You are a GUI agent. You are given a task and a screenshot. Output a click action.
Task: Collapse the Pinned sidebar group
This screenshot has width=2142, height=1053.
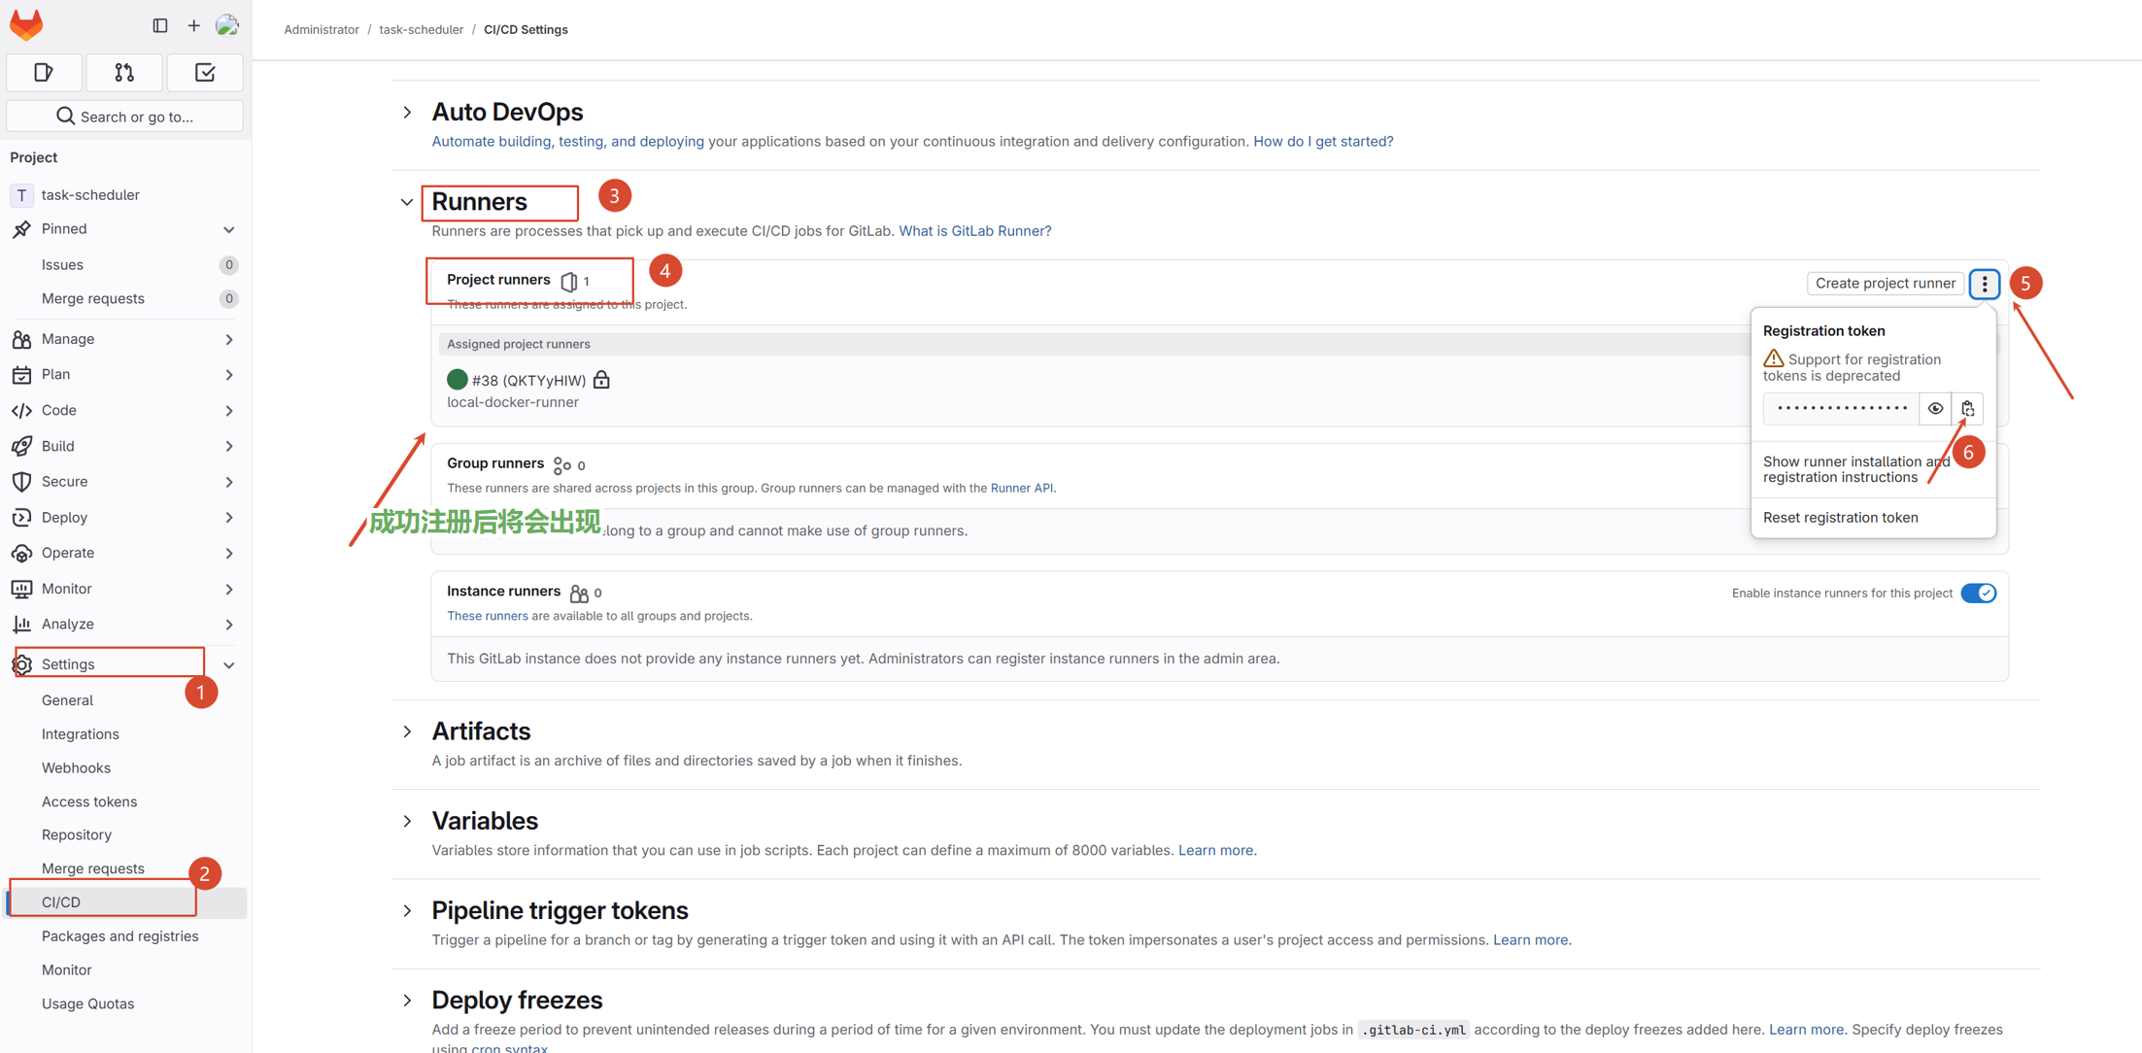click(229, 229)
